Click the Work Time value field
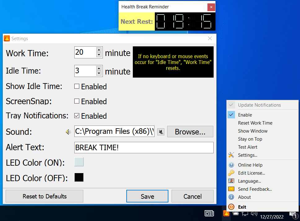 85,52
